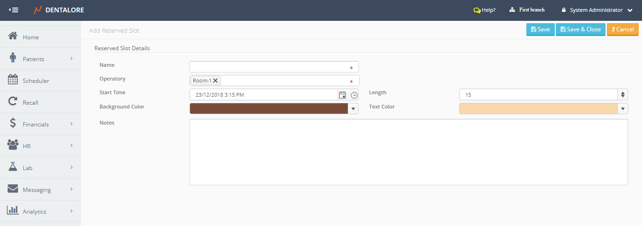Open the Text Color dropdown arrow
The height and width of the screenshot is (226, 642).
tap(623, 108)
